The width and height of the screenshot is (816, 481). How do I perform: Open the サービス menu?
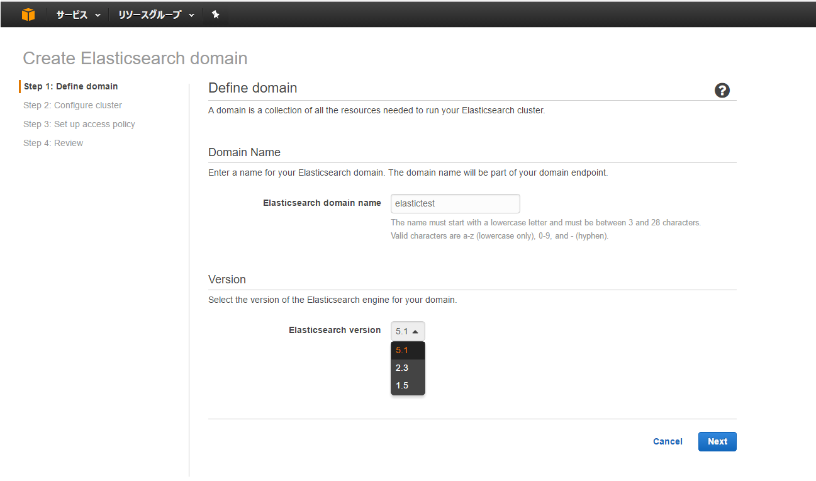[78, 14]
